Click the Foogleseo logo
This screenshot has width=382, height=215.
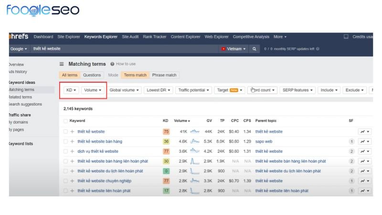click(43, 10)
